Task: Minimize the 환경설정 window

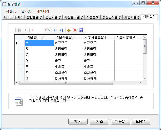Action: (x=136, y=3)
